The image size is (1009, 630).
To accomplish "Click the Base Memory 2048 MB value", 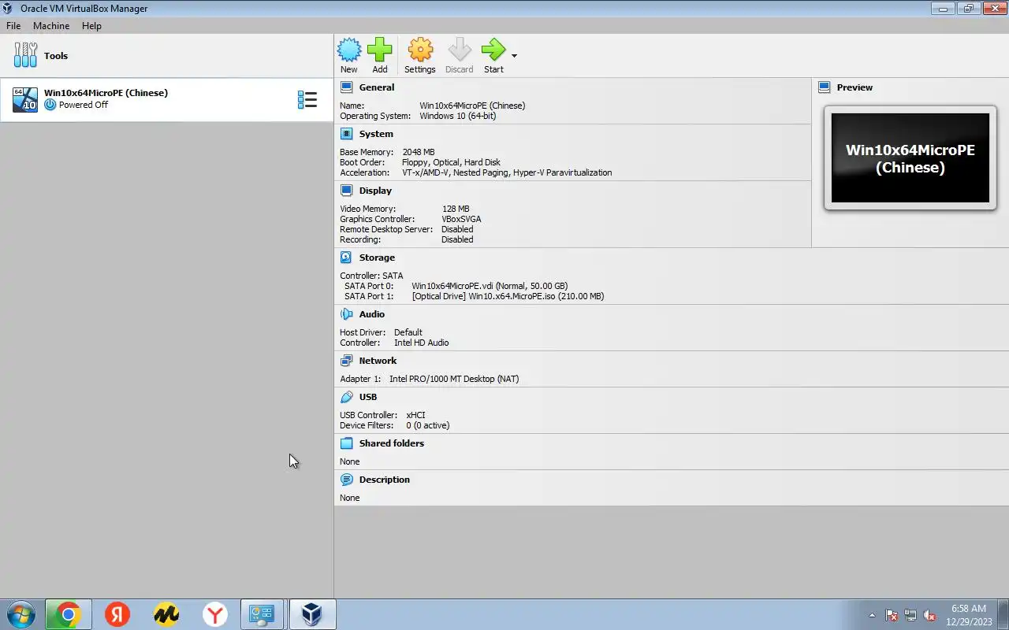I will point(419,152).
